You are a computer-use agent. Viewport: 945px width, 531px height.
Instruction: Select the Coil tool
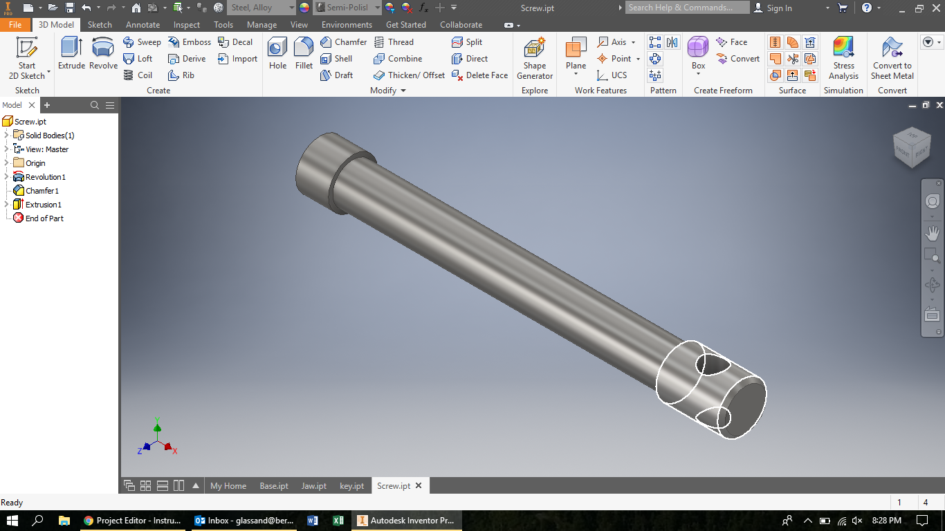[x=138, y=75]
